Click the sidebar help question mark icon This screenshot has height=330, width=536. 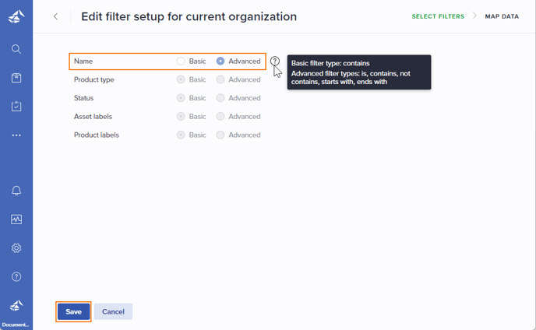pyautogui.click(x=16, y=277)
